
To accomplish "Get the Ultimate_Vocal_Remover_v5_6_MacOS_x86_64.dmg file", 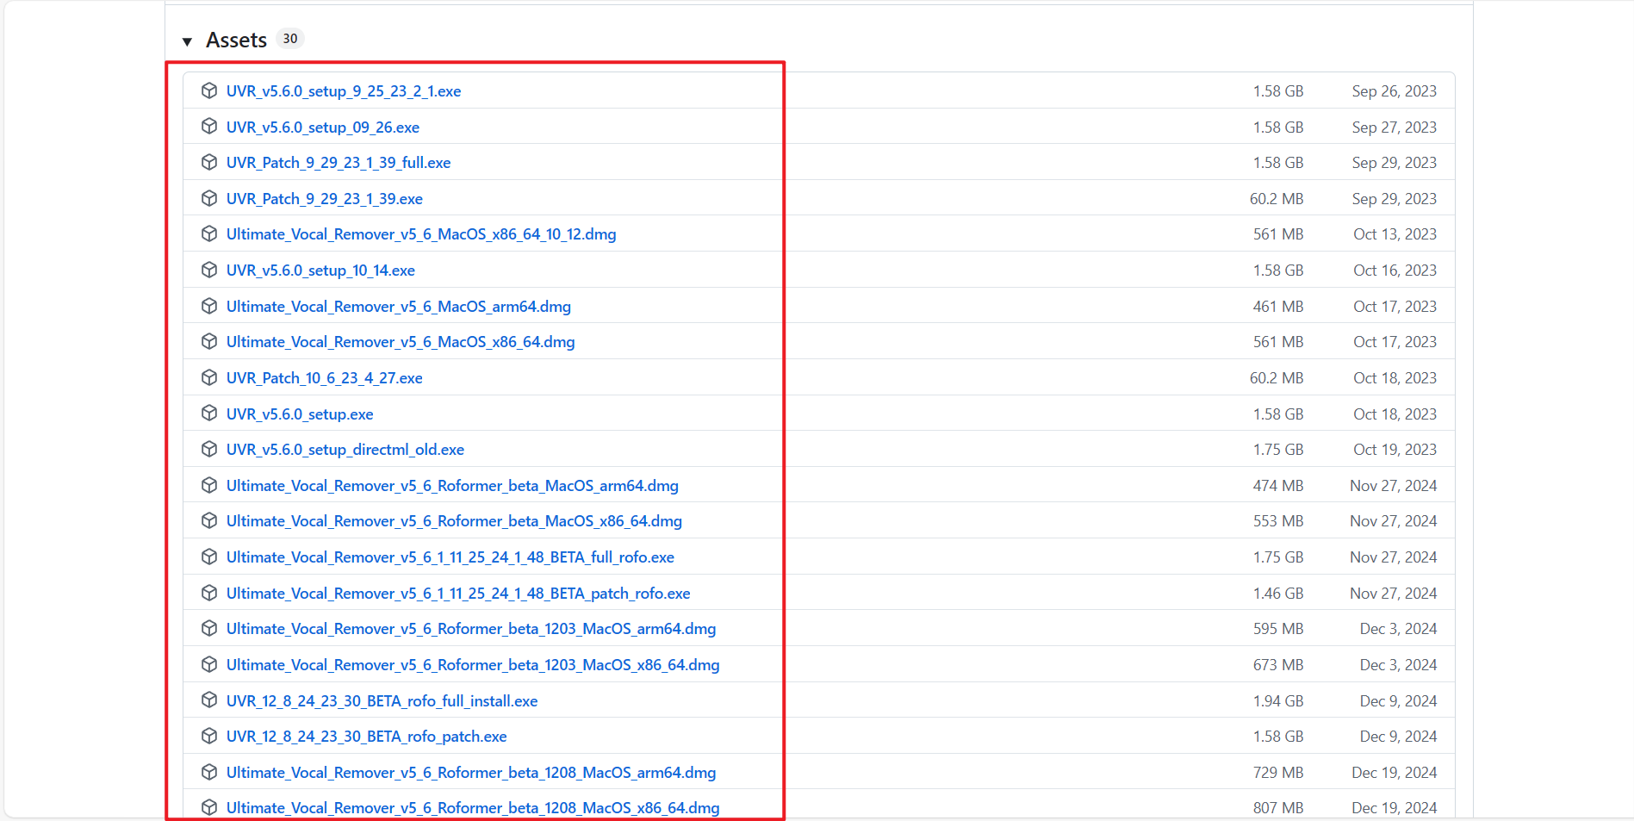I will pyautogui.click(x=401, y=342).
